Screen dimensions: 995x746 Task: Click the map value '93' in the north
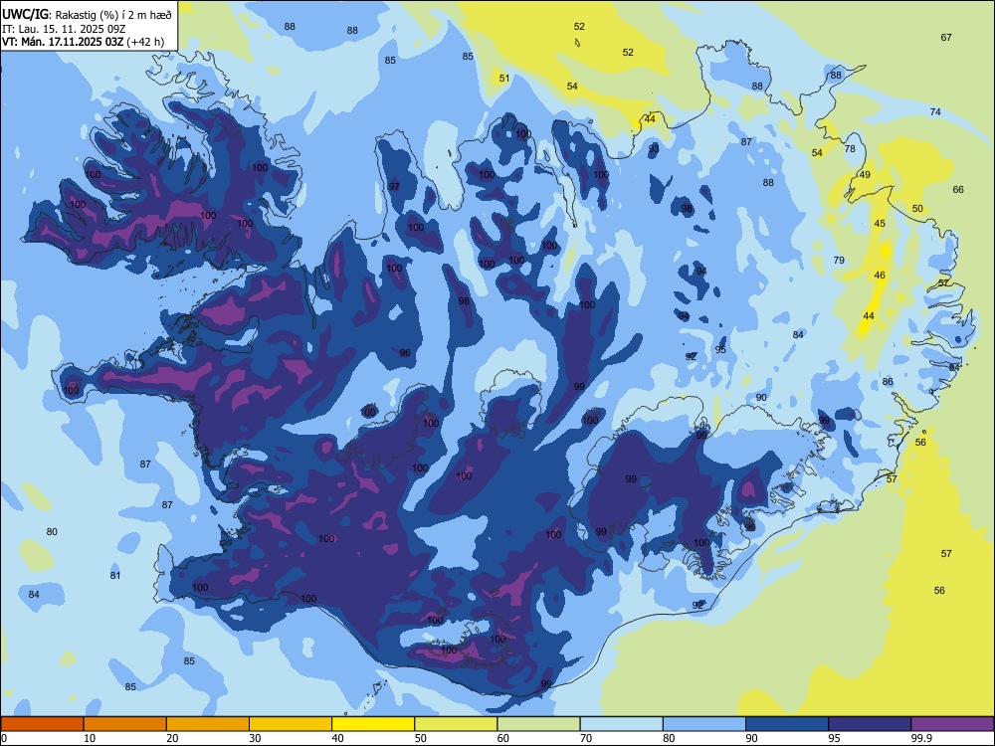654,149
